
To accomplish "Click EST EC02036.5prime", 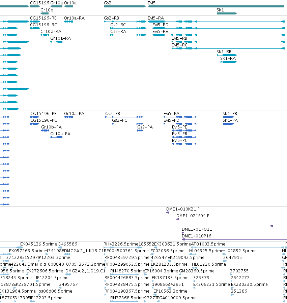I will (167, 251).
